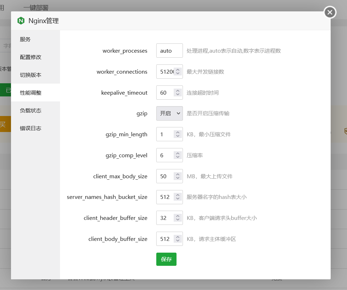Click the keepalive_timeout spinner arrows
347x290 pixels.
[178, 93]
